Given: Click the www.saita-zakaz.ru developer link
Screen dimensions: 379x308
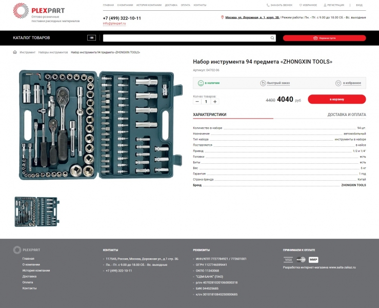Looking at the screenshot, I should pyautogui.click(x=342, y=267).
